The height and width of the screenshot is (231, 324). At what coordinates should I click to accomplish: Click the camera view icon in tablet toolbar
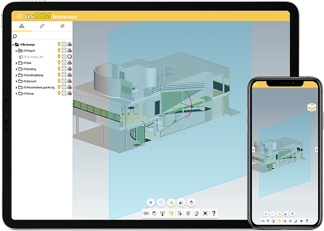coord(146,213)
